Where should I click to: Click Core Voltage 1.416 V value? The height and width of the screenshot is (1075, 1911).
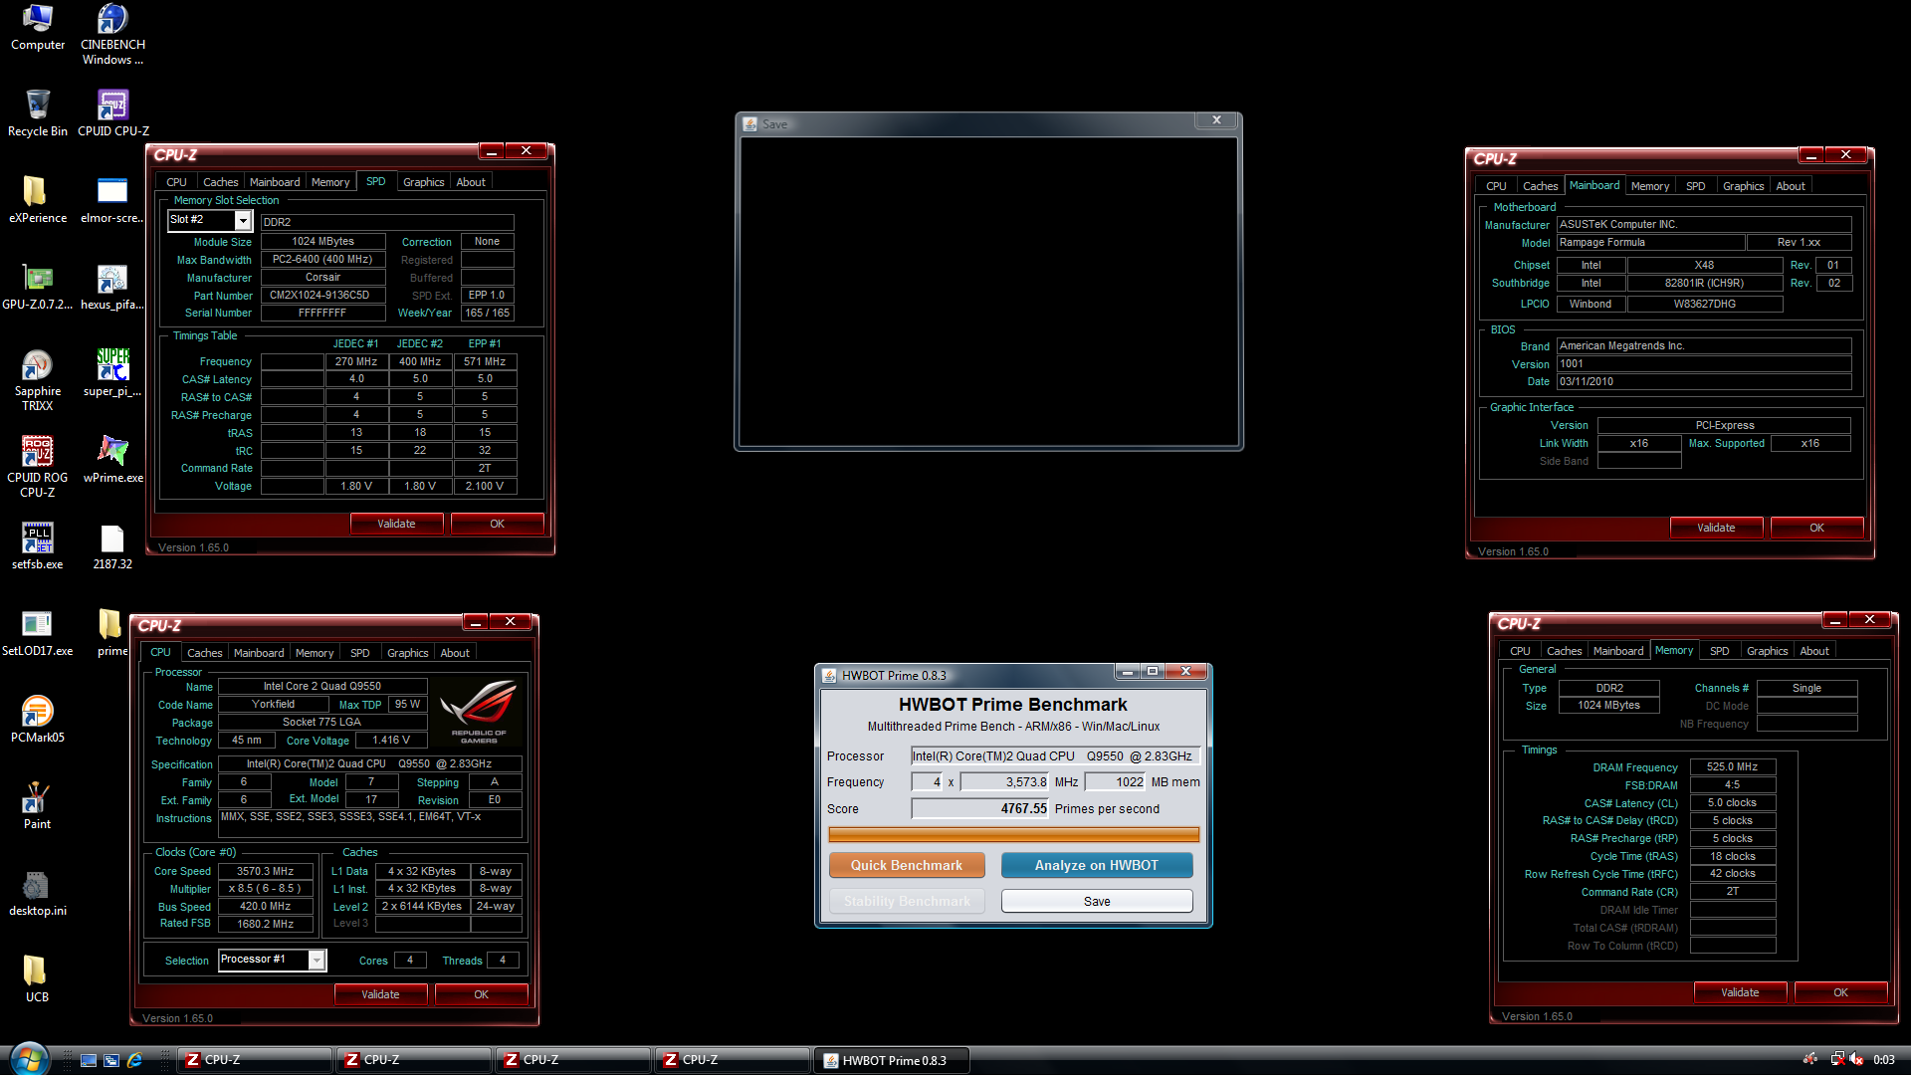coord(391,740)
